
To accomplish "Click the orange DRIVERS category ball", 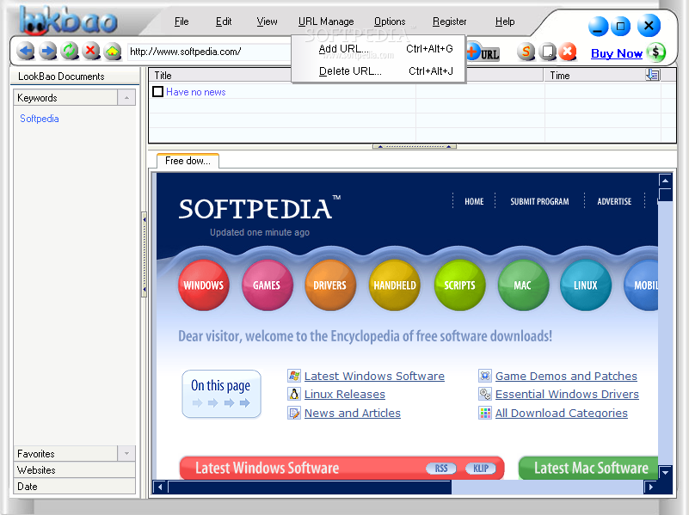I will [x=330, y=285].
